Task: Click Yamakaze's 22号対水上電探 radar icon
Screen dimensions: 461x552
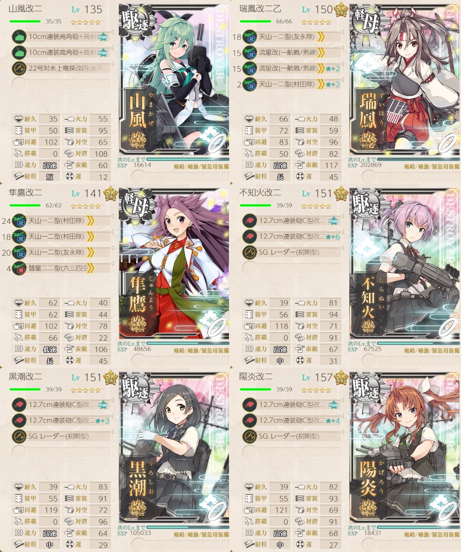Action: click(x=19, y=68)
